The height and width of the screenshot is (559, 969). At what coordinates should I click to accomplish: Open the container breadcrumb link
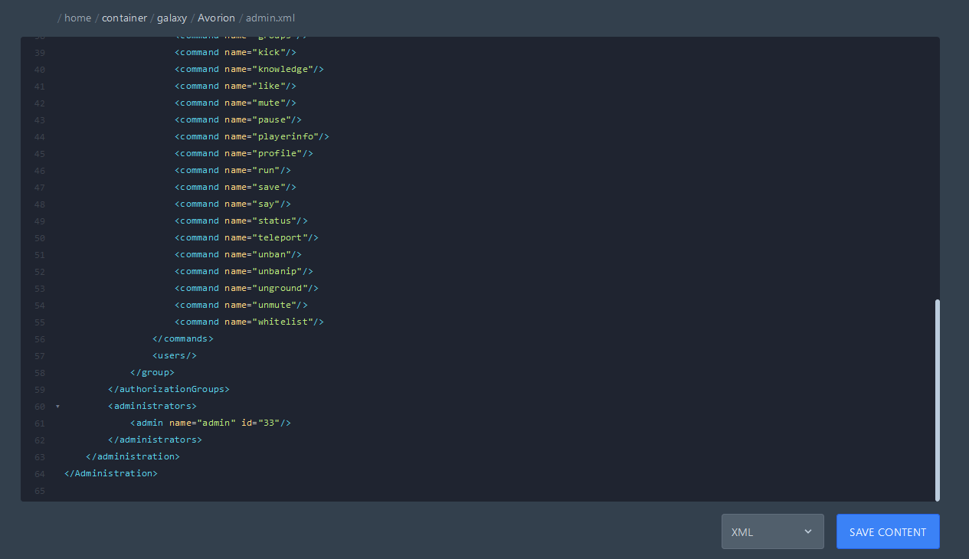pos(124,18)
